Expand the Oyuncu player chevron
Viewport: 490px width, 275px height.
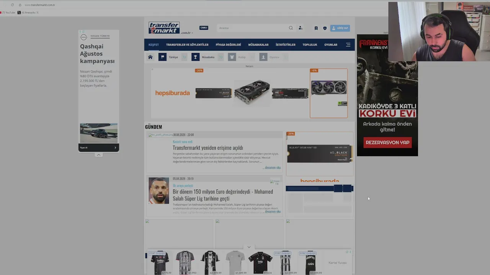click(285, 57)
